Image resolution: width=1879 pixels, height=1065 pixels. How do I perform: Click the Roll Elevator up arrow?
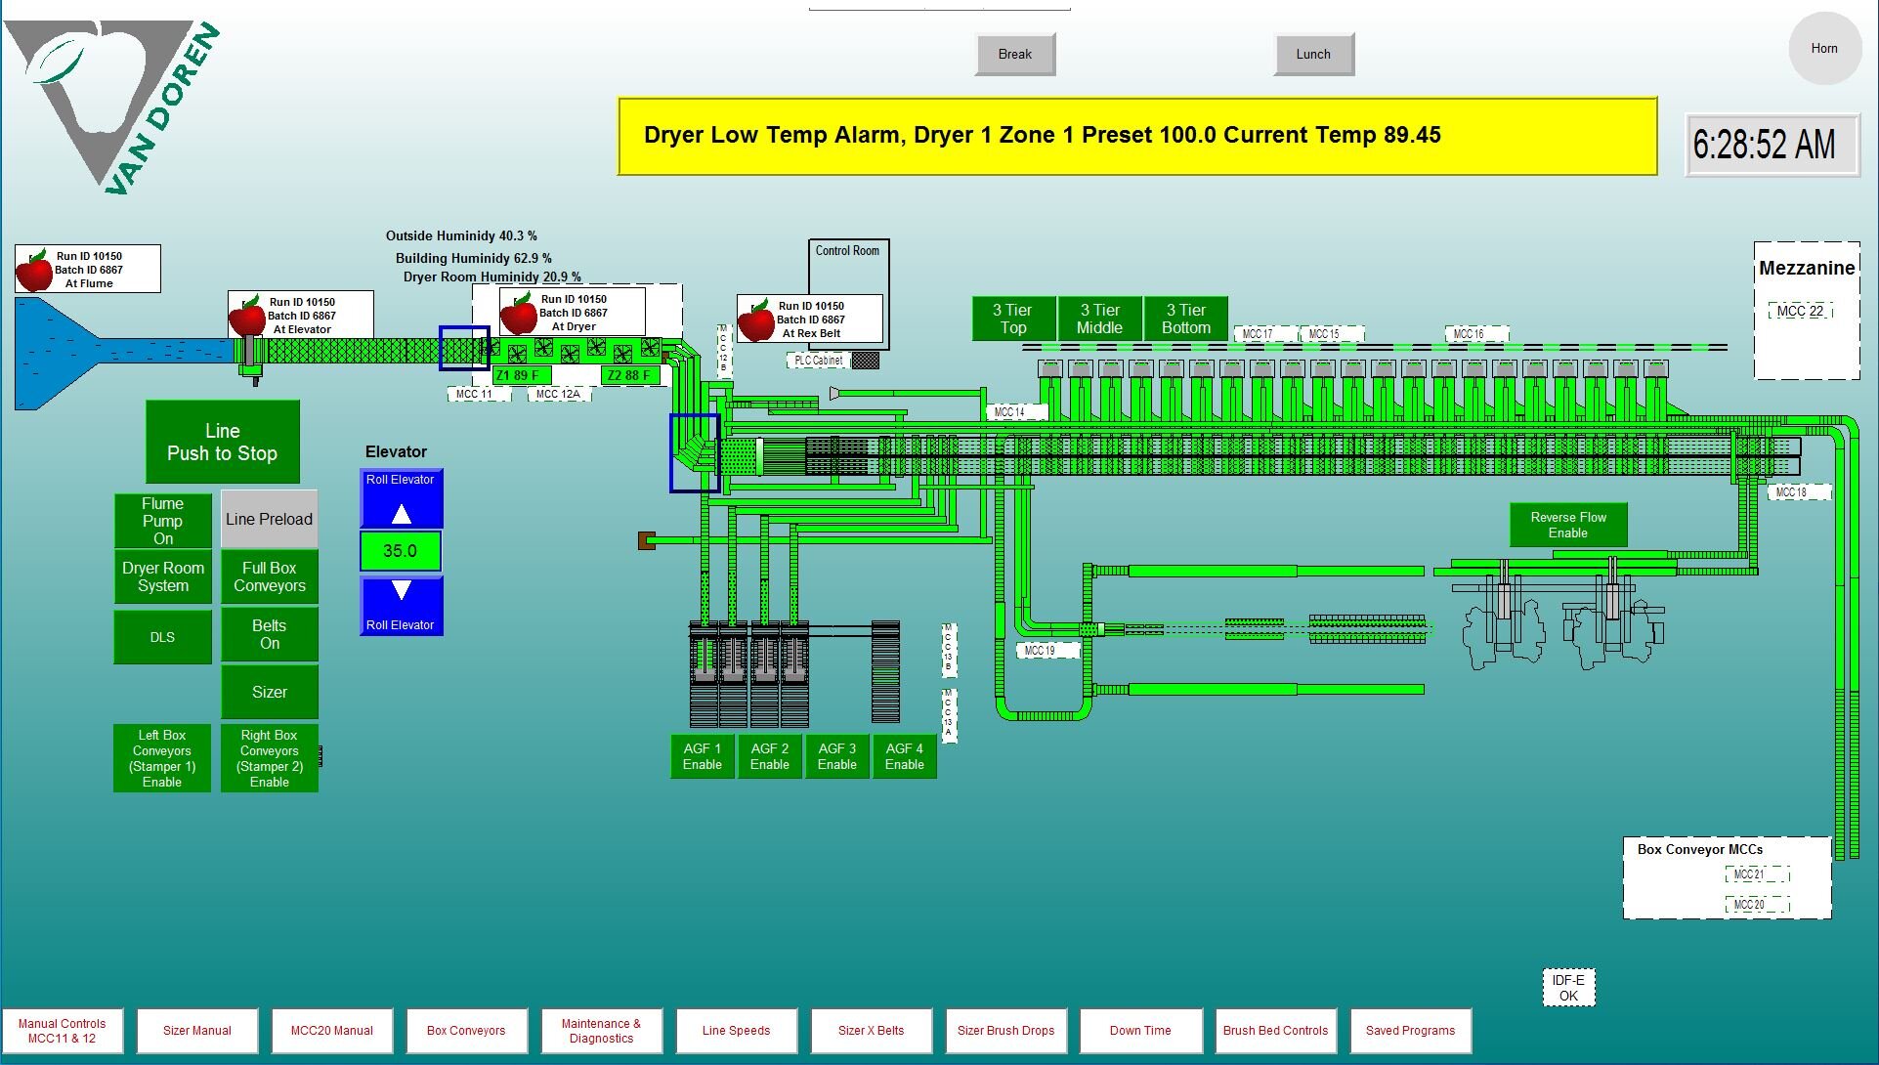click(x=401, y=499)
